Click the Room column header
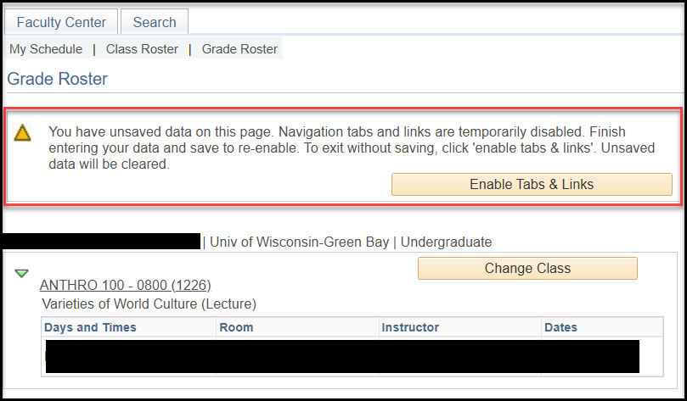This screenshot has width=687, height=401. point(236,327)
